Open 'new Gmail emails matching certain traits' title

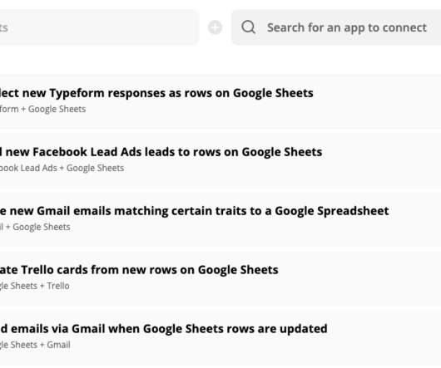(x=195, y=211)
